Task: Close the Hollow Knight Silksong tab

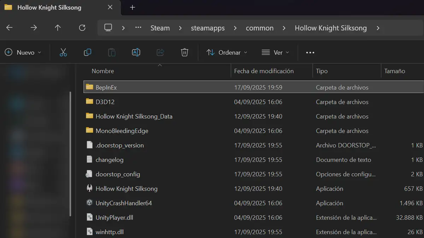Action: point(110,7)
